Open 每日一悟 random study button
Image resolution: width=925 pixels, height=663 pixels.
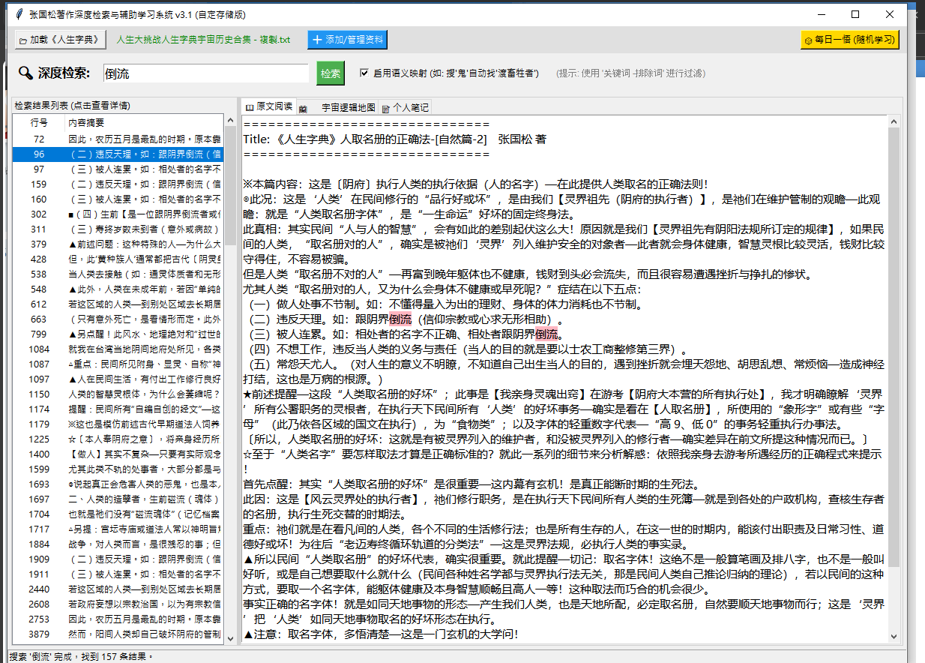coord(849,40)
